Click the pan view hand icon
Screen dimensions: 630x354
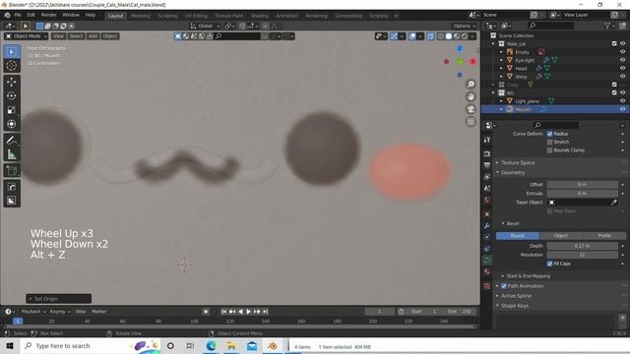point(471,96)
